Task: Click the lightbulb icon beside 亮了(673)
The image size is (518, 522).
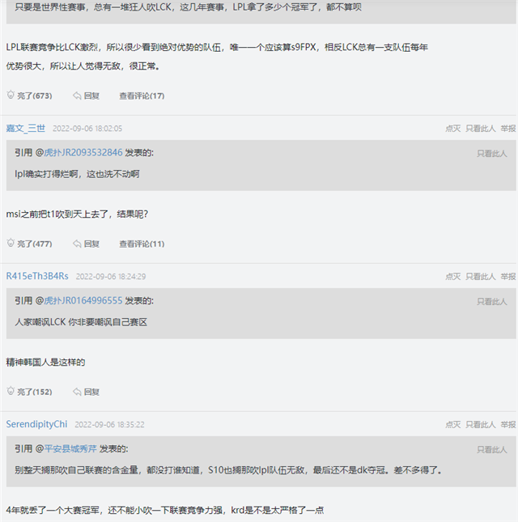Action: (11, 95)
